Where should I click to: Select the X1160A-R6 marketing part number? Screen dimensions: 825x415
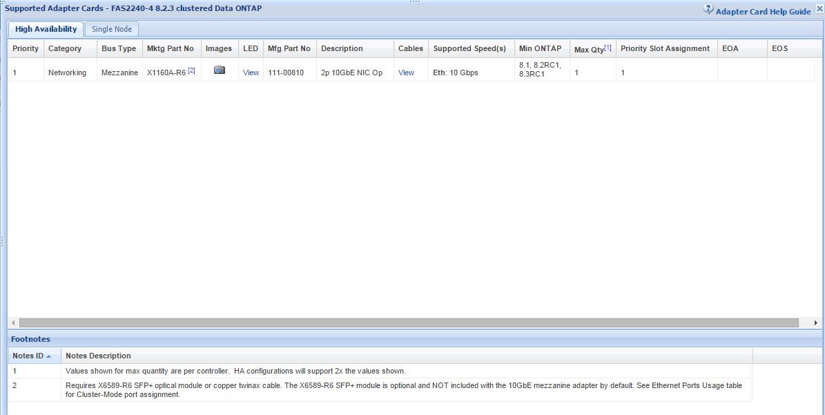coord(166,73)
